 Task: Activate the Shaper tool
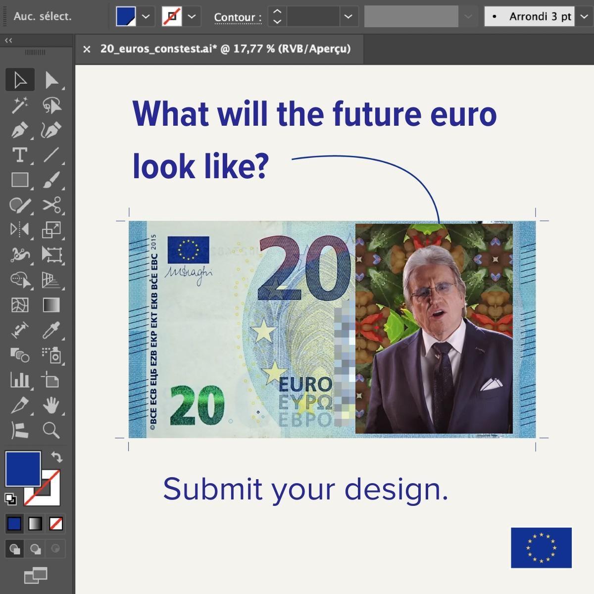coord(20,204)
